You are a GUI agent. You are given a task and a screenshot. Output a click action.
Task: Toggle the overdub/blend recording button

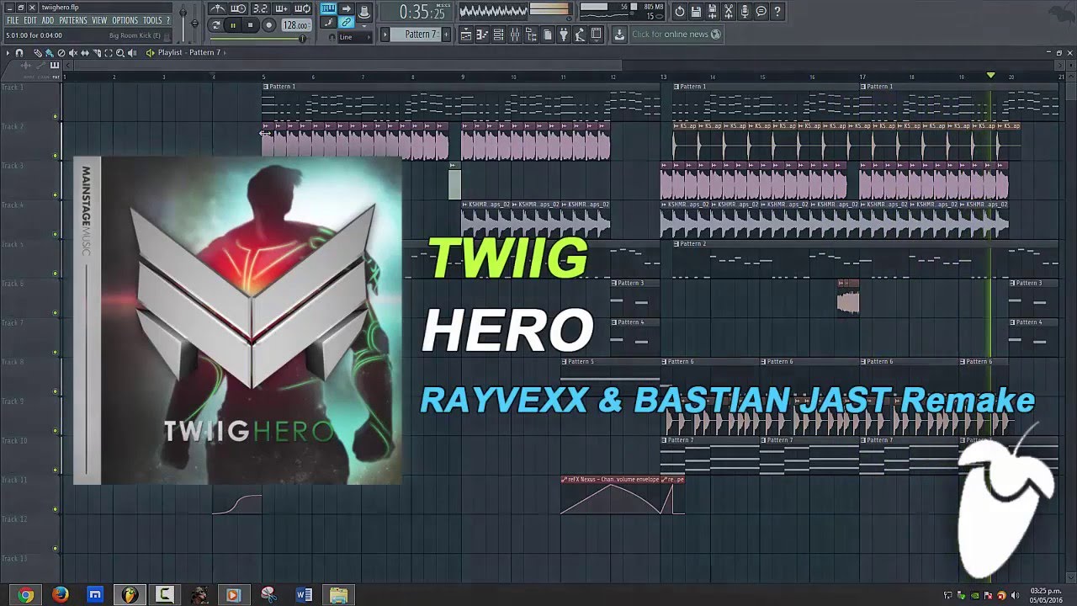[x=282, y=9]
